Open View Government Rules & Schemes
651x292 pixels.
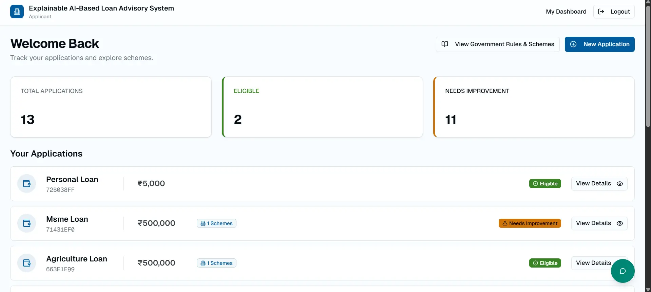[497, 44]
